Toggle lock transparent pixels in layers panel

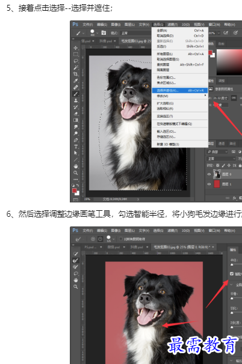[217, 166]
